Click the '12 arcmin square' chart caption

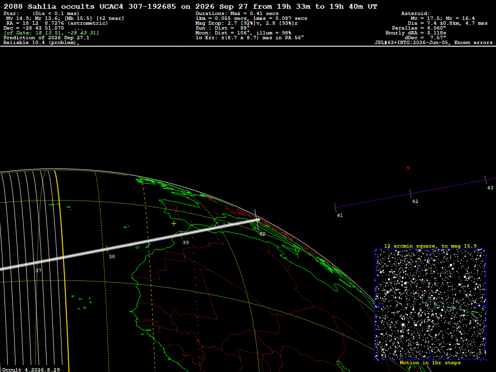click(430, 246)
